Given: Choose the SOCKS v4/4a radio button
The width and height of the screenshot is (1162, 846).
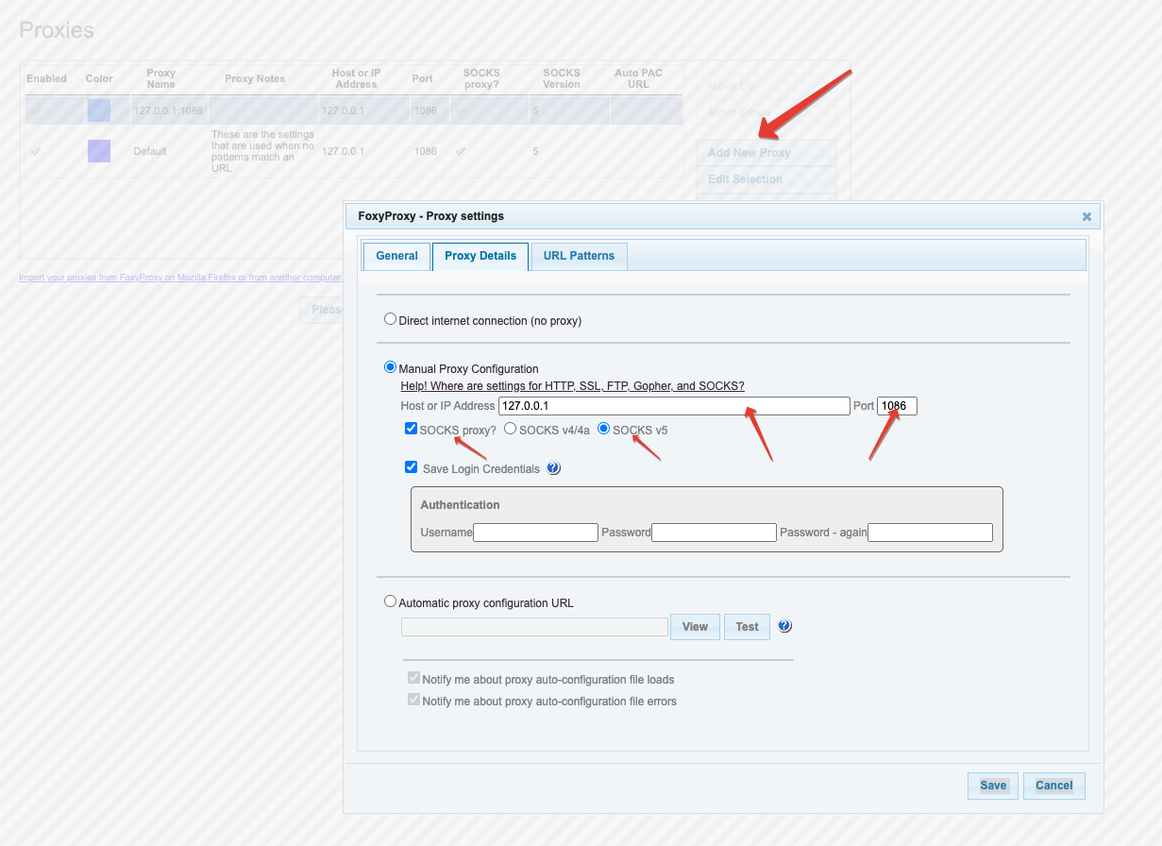Looking at the screenshot, I should [510, 429].
